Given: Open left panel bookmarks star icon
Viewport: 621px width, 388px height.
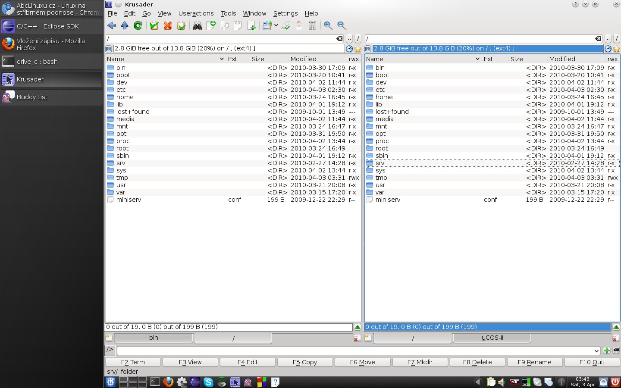Looking at the screenshot, I should coord(358,49).
